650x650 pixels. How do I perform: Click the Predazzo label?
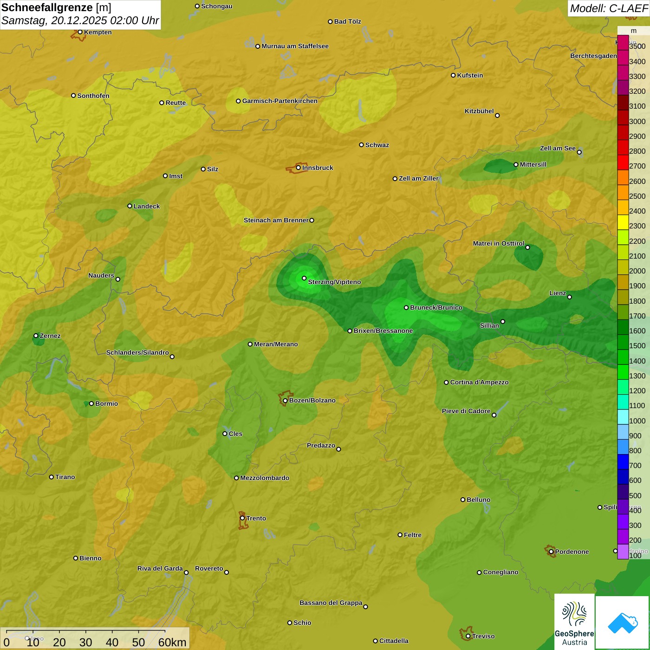point(321,445)
